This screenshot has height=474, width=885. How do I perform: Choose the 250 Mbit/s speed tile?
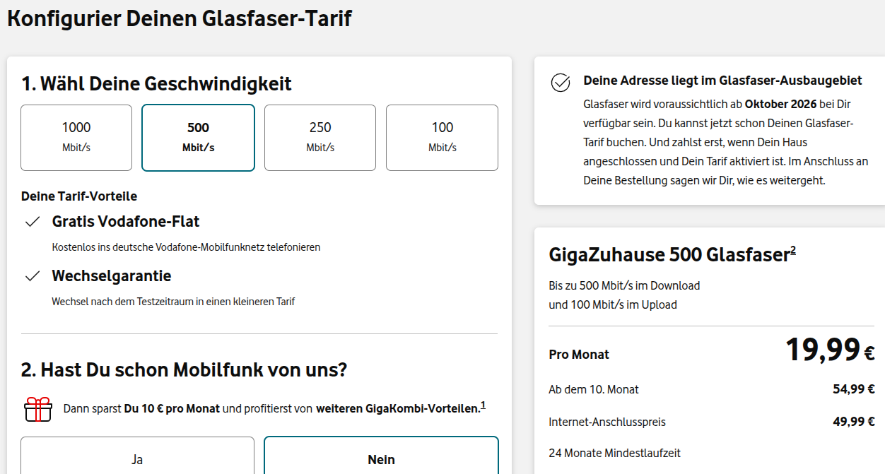[320, 138]
